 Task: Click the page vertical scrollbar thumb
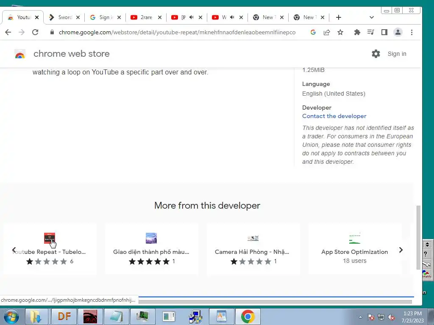pos(418,237)
